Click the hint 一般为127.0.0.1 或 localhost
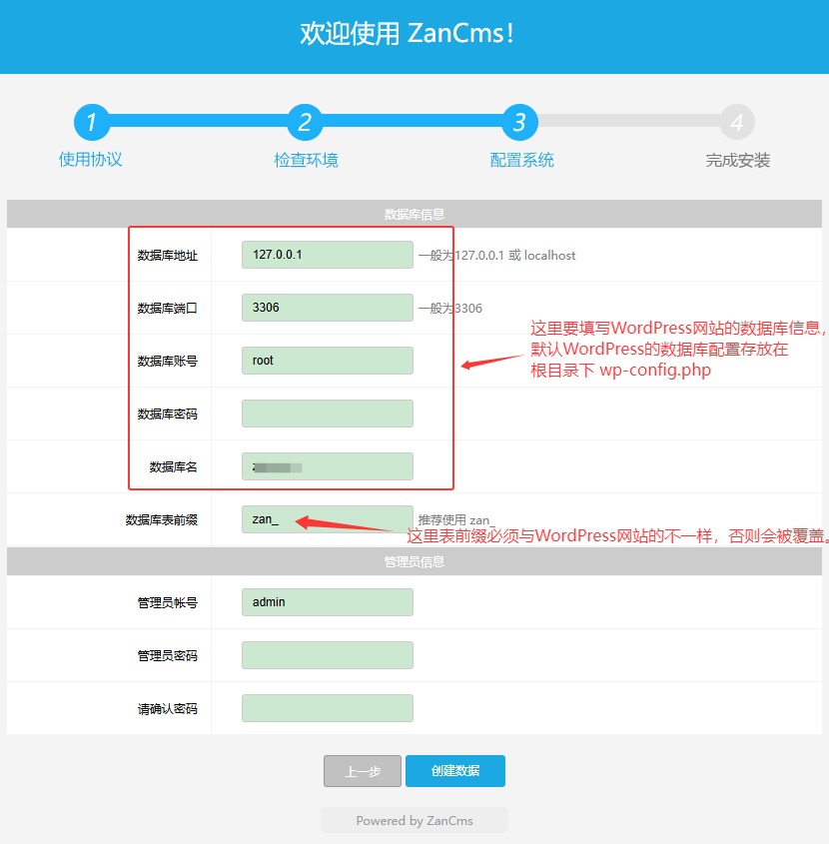Image resolution: width=829 pixels, height=844 pixels. tap(496, 255)
